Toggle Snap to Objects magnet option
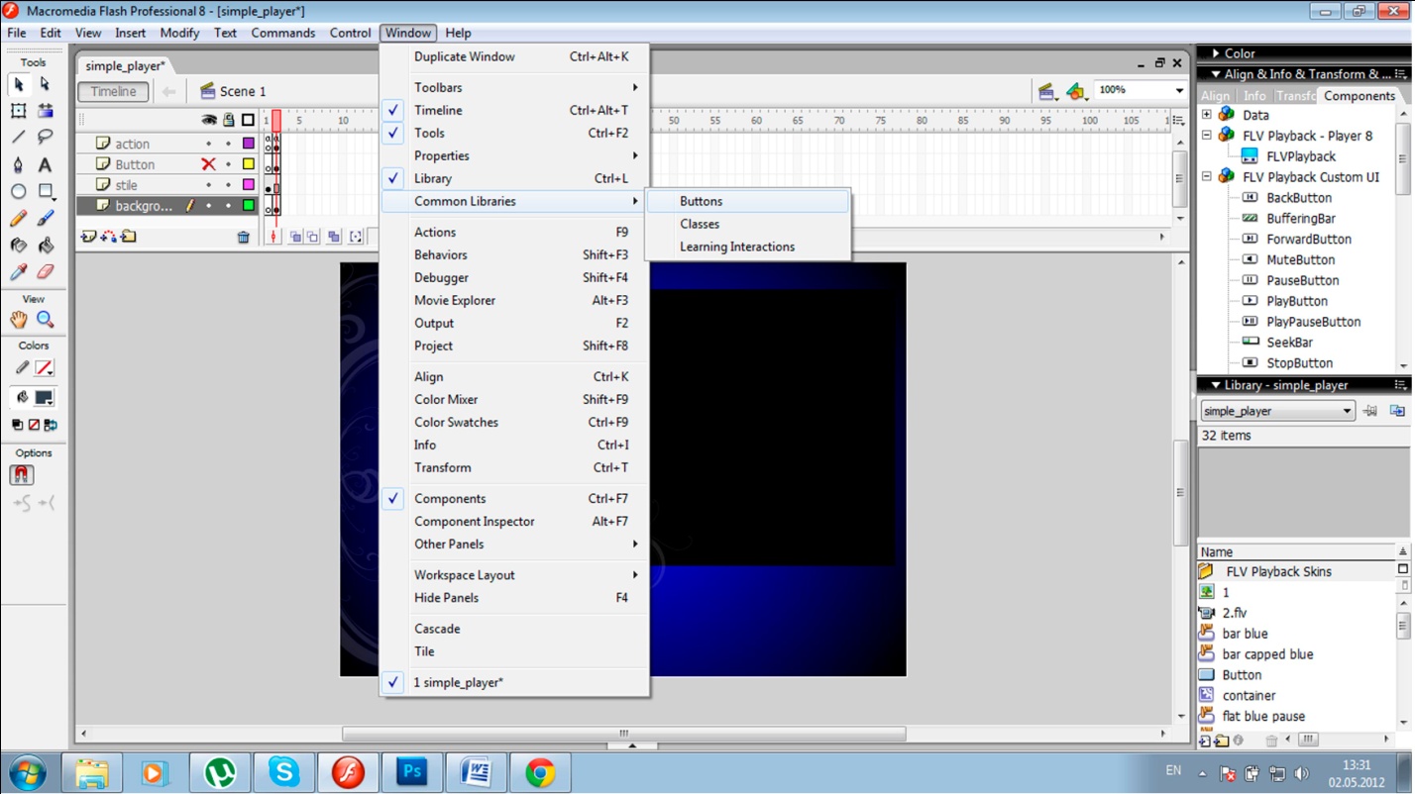The height and width of the screenshot is (794, 1415). coord(21,475)
